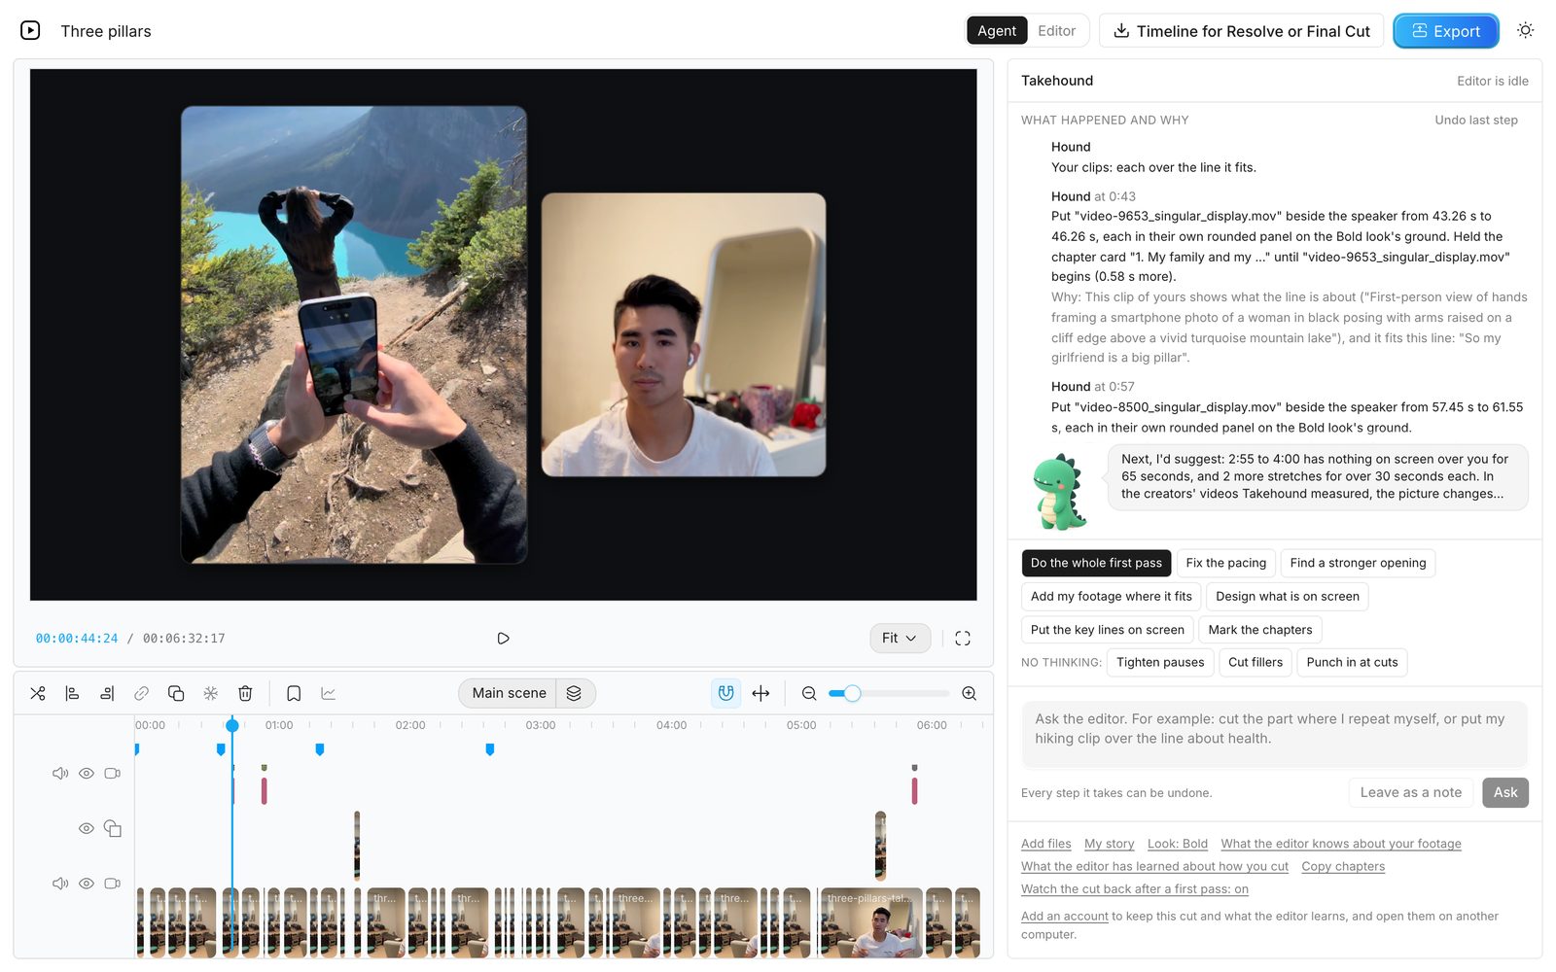Click Do the whole first pass
The image size is (1556, 972).
(x=1096, y=563)
